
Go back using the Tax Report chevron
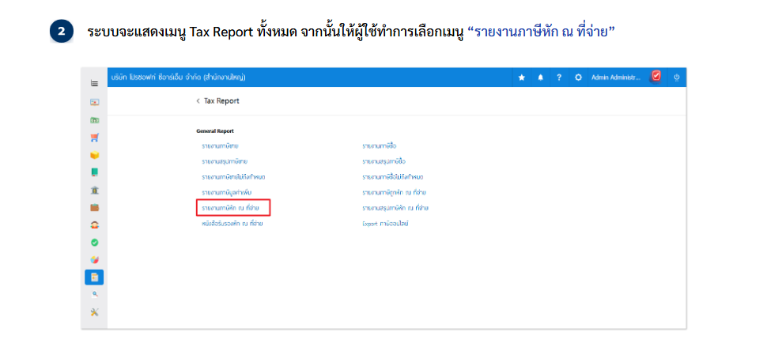(198, 101)
